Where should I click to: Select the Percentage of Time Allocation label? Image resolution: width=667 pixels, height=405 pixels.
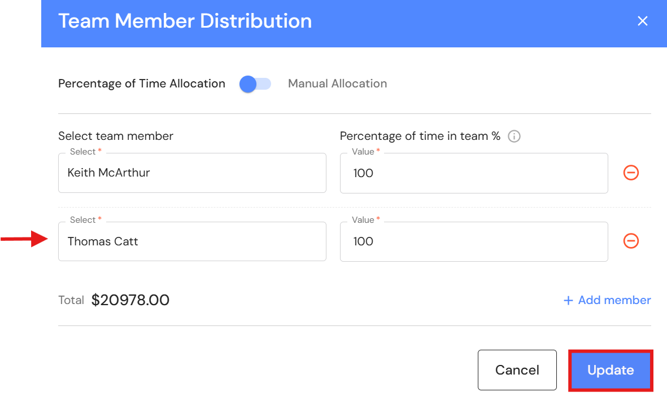pyautogui.click(x=142, y=83)
